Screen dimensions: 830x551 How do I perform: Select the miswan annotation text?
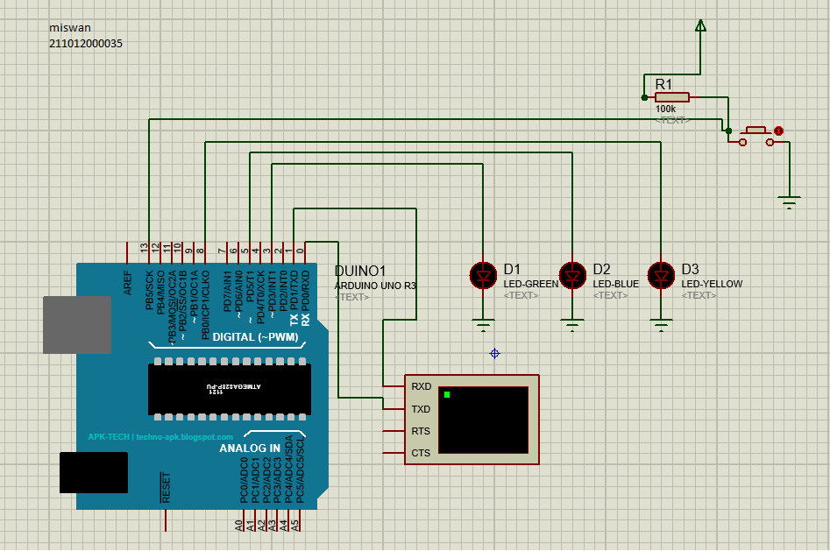[68, 27]
